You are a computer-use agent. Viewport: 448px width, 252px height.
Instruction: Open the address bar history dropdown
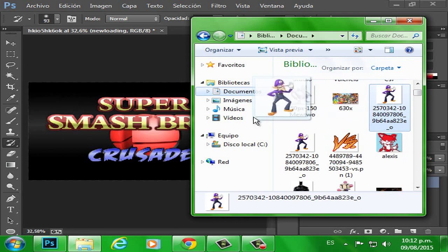[x=342, y=36]
